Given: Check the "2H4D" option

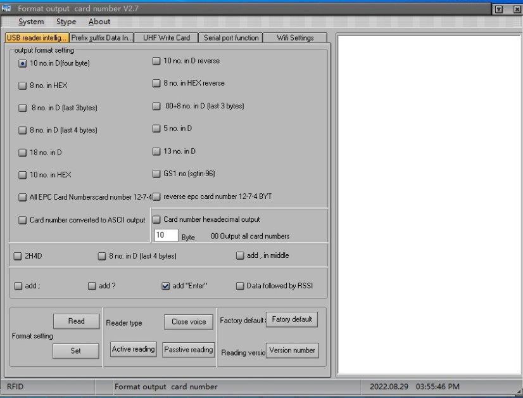Looking at the screenshot, I should tap(18, 256).
